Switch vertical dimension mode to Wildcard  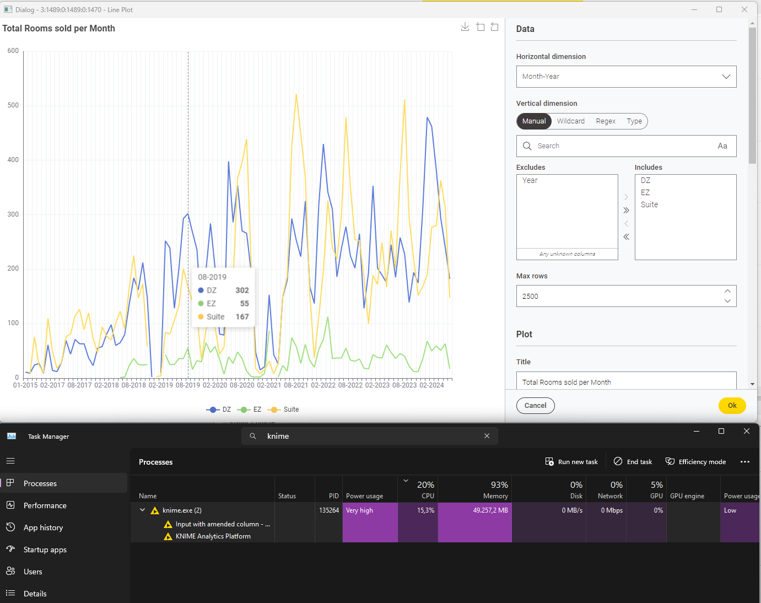(571, 121)
